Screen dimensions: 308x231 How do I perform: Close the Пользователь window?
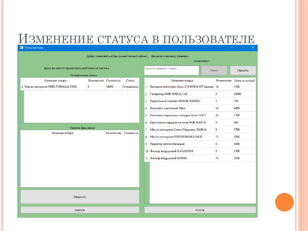253,48
